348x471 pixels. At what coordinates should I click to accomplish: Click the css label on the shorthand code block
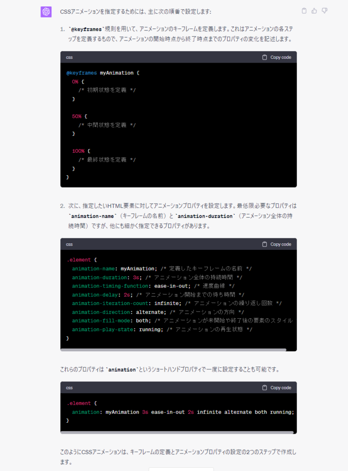(x=69, y=388)
